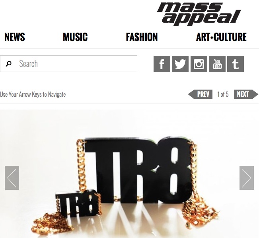The height and width of the screenshot is (238, 259).
Task: Open the Tumblr icon
Action: [x=236, y=64]
